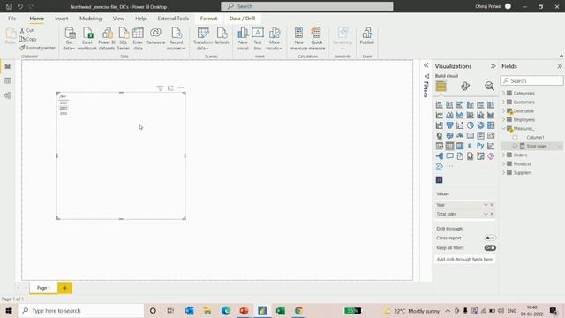Select the map visual

[x=440, y=135]
